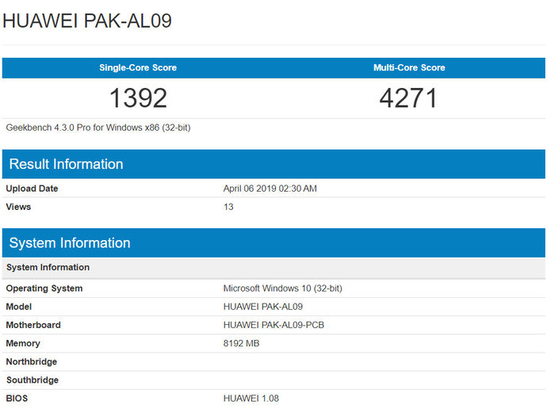Screen dimensions: 555x416
Task: Click the Upload Date label
Action: 32,189
